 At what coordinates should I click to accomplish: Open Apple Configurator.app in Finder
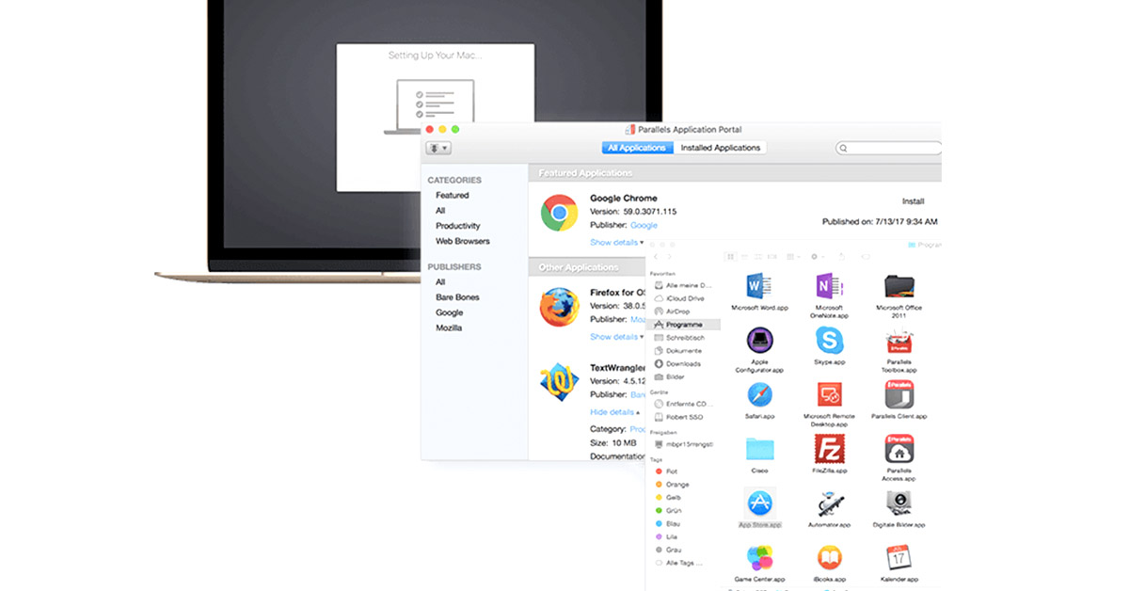(759, 340)
